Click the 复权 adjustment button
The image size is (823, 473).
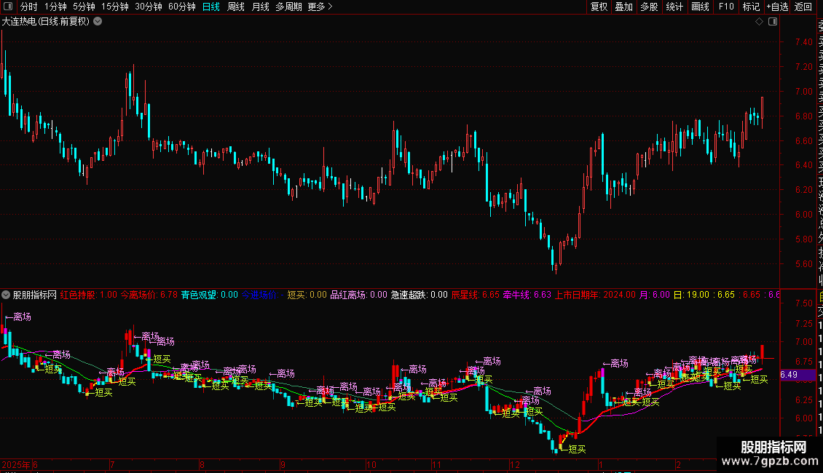[x=599, y=7]
